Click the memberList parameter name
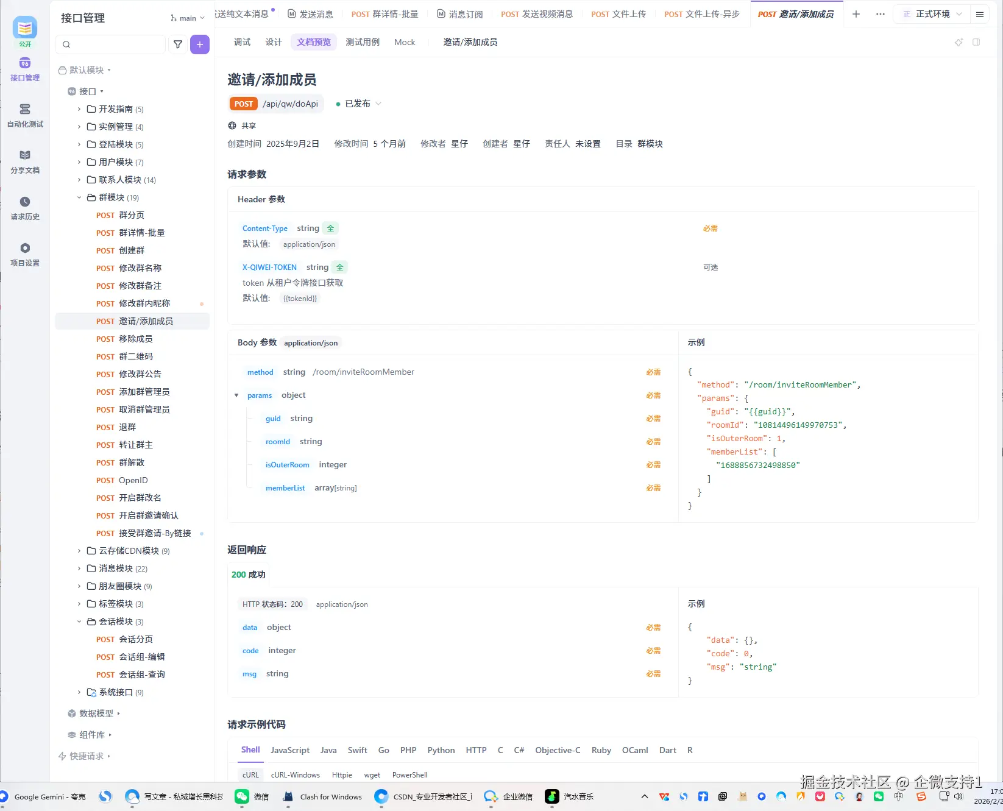This screenshot has width=1003, height=811. (x=285, y=488)
